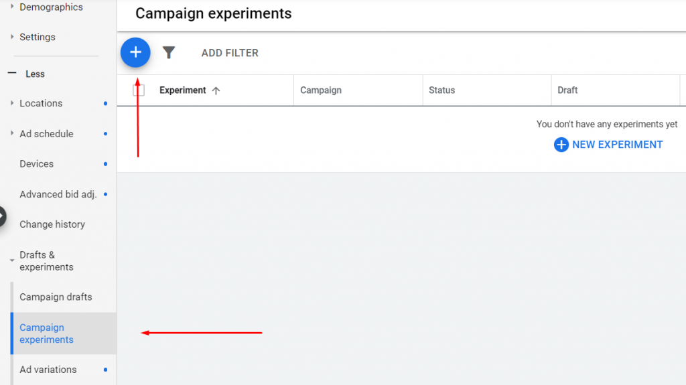The image size is (686, 385).
Task: Click the minus icon next to Less
Action: 12,74
